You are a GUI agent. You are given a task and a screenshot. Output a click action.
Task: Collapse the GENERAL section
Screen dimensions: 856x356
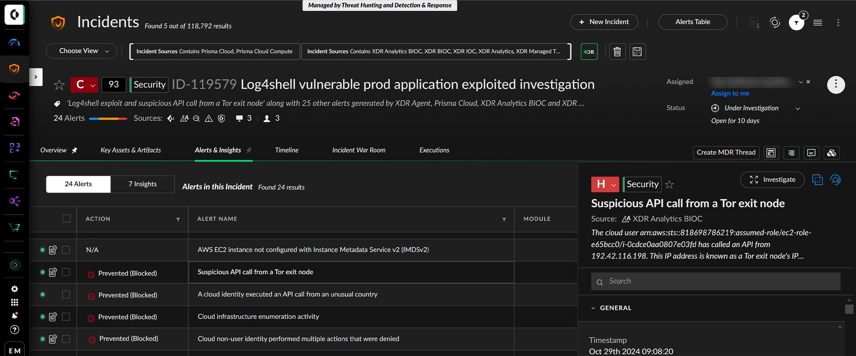coord(593,308)
